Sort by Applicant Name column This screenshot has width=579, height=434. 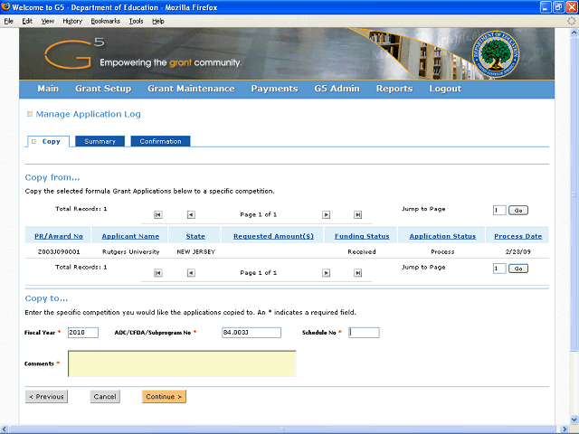point(130,236)
